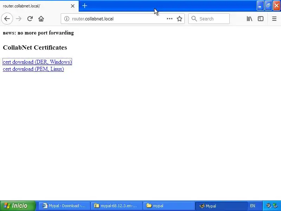281x211 pixels.
Task: Open the page actions three-dot menu
Action: point(170,19)
